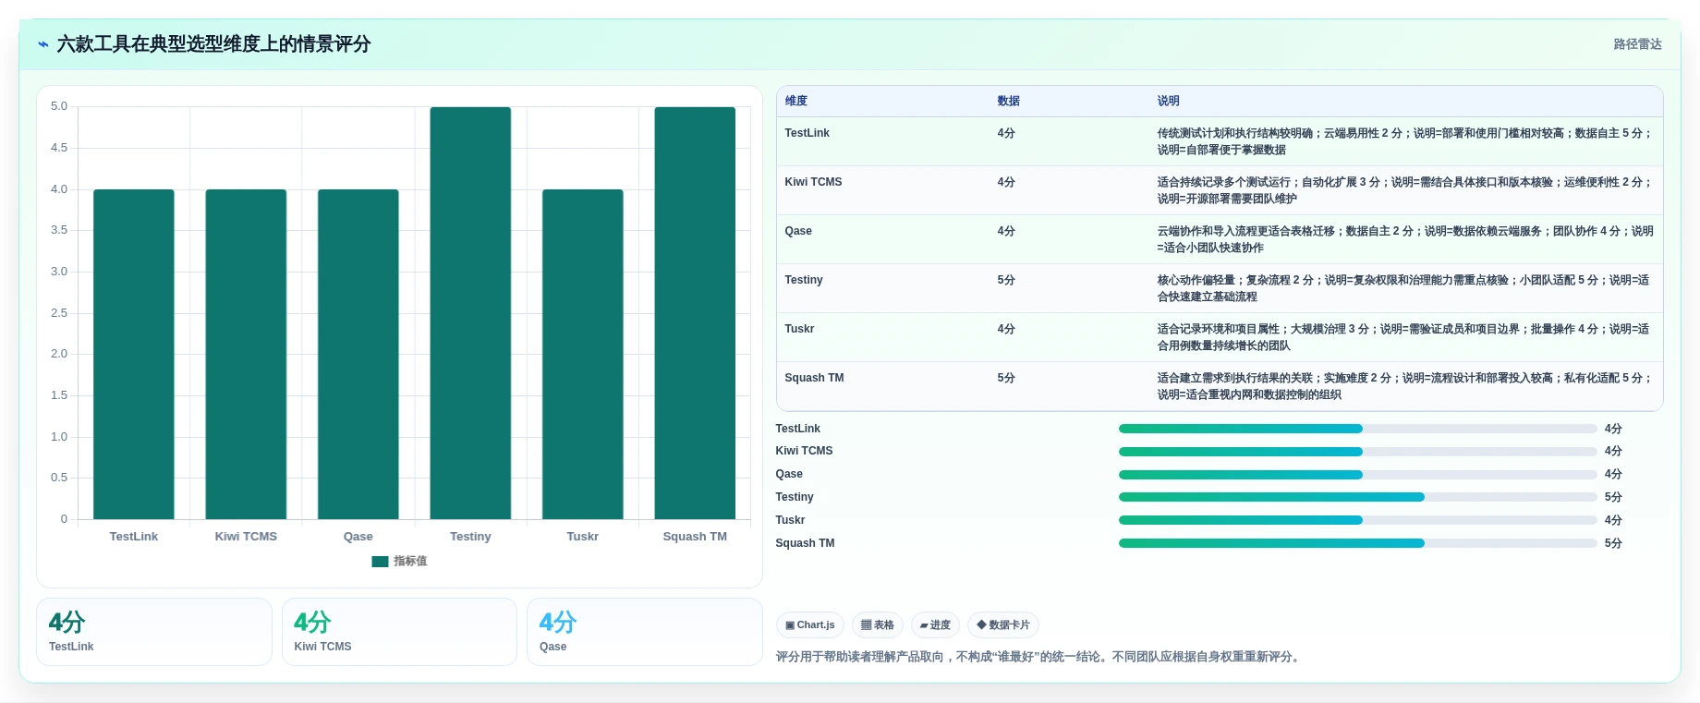Screen dimensions: 1700x703
Task: Click the Kiwi TCMS bar in the chart
Action: 246,355
